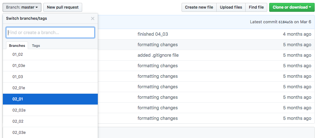
Task: Switch to branch 01_03
Action: coord(18,77)
